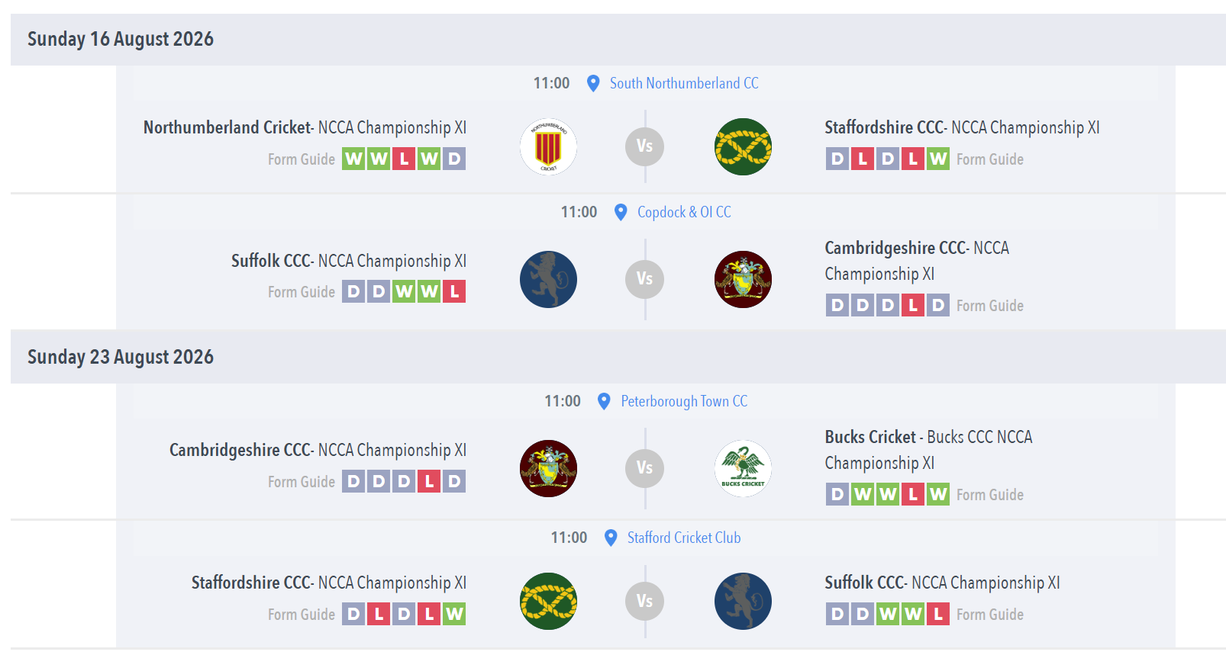
Task: Open Stafford Cricket Club venue link
Action: [x=684, y=538]
